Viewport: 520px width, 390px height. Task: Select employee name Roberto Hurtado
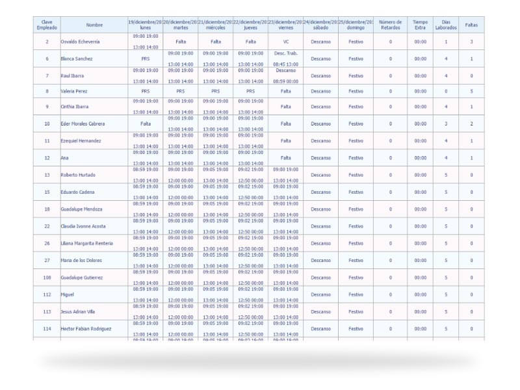click(x=78, y=175)
